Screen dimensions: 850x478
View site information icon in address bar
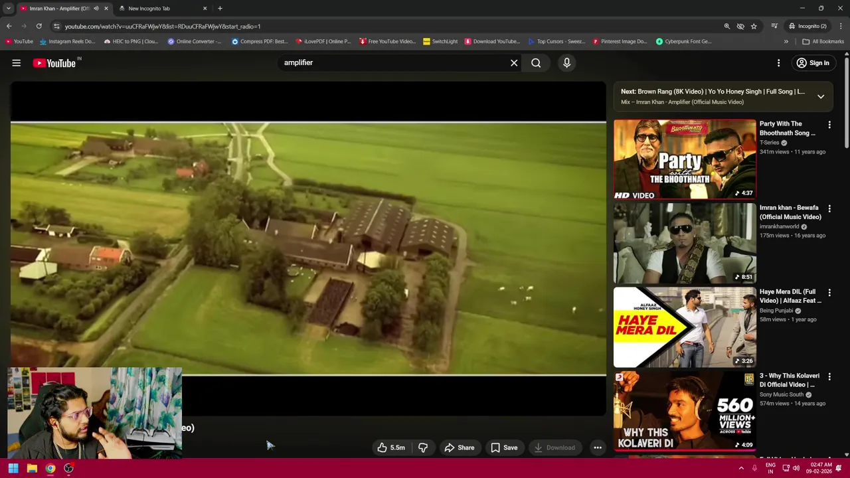57,27
